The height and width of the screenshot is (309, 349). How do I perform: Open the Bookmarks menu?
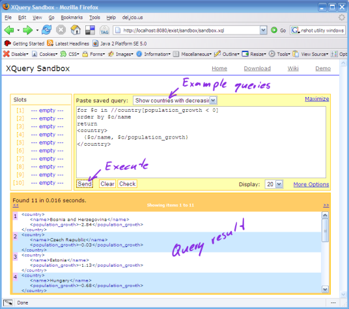pos(72,18)
